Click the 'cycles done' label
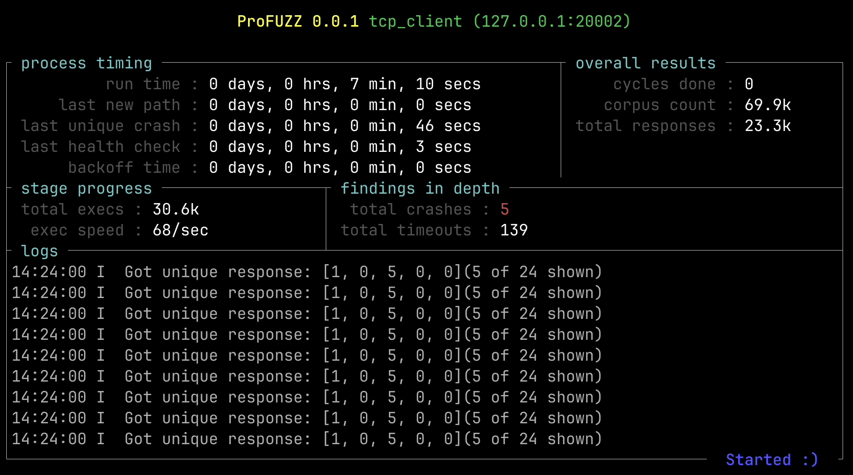This screenshot has width=853, height=475. 664,84
